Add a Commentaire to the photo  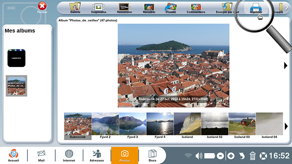tap(196, 8)
